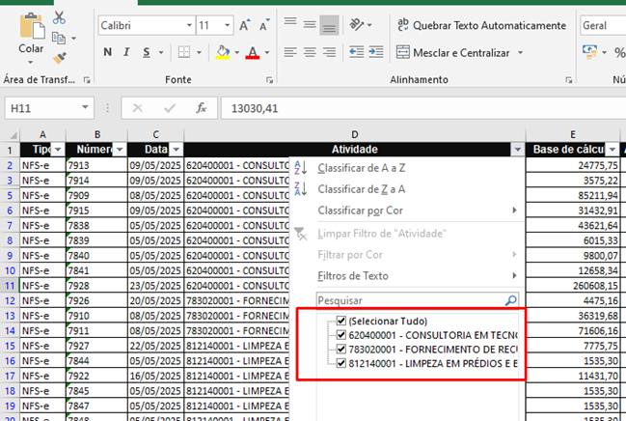The width and height of the screenshot is (626, 421).
Task: Click the Format Painter brush icon
Action: pos(60,57)
